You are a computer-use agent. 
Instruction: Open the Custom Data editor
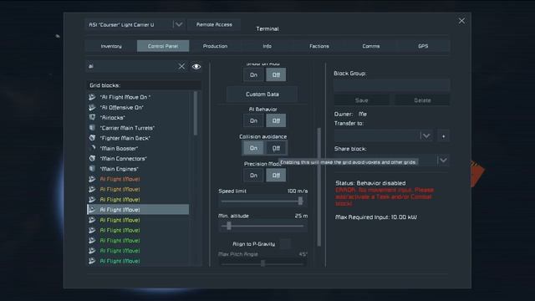[x=262, y=94]
